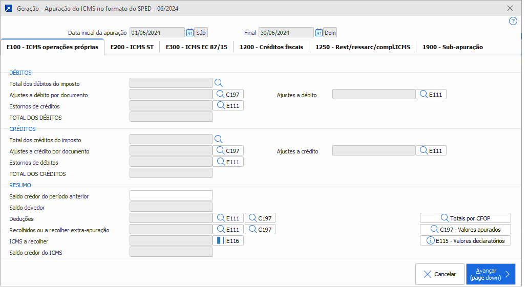Open C197 for Recolhidos extra-apuração
This screenshot has height=290, width=529.
coord(260,230)
